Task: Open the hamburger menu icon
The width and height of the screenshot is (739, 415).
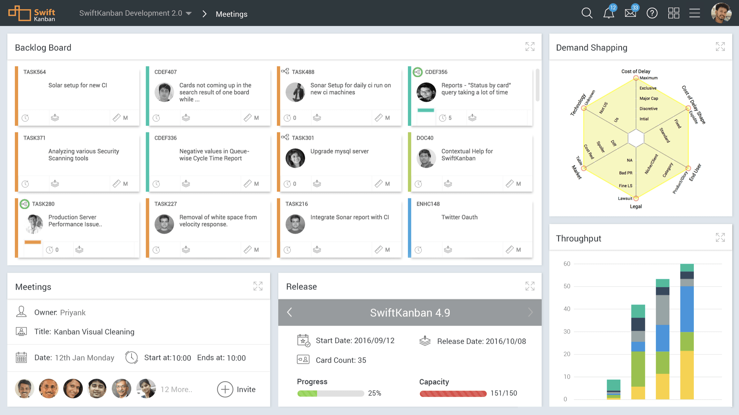Action: click(695, 13)
